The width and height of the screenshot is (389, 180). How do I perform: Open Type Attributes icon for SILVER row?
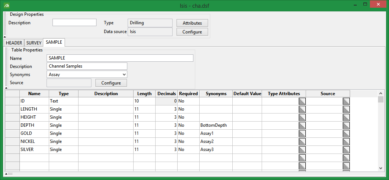pyautogui.click(x=302, y=150)
